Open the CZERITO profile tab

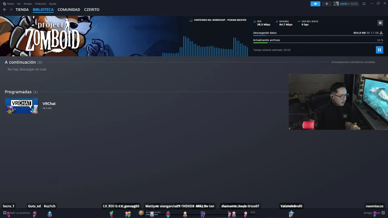point(92,10)
